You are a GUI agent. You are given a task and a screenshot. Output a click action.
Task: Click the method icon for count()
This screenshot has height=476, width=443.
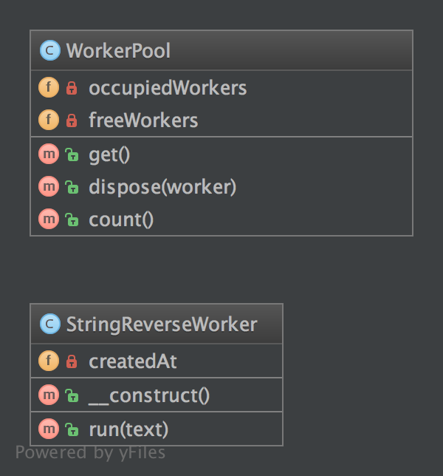point(48,220)
